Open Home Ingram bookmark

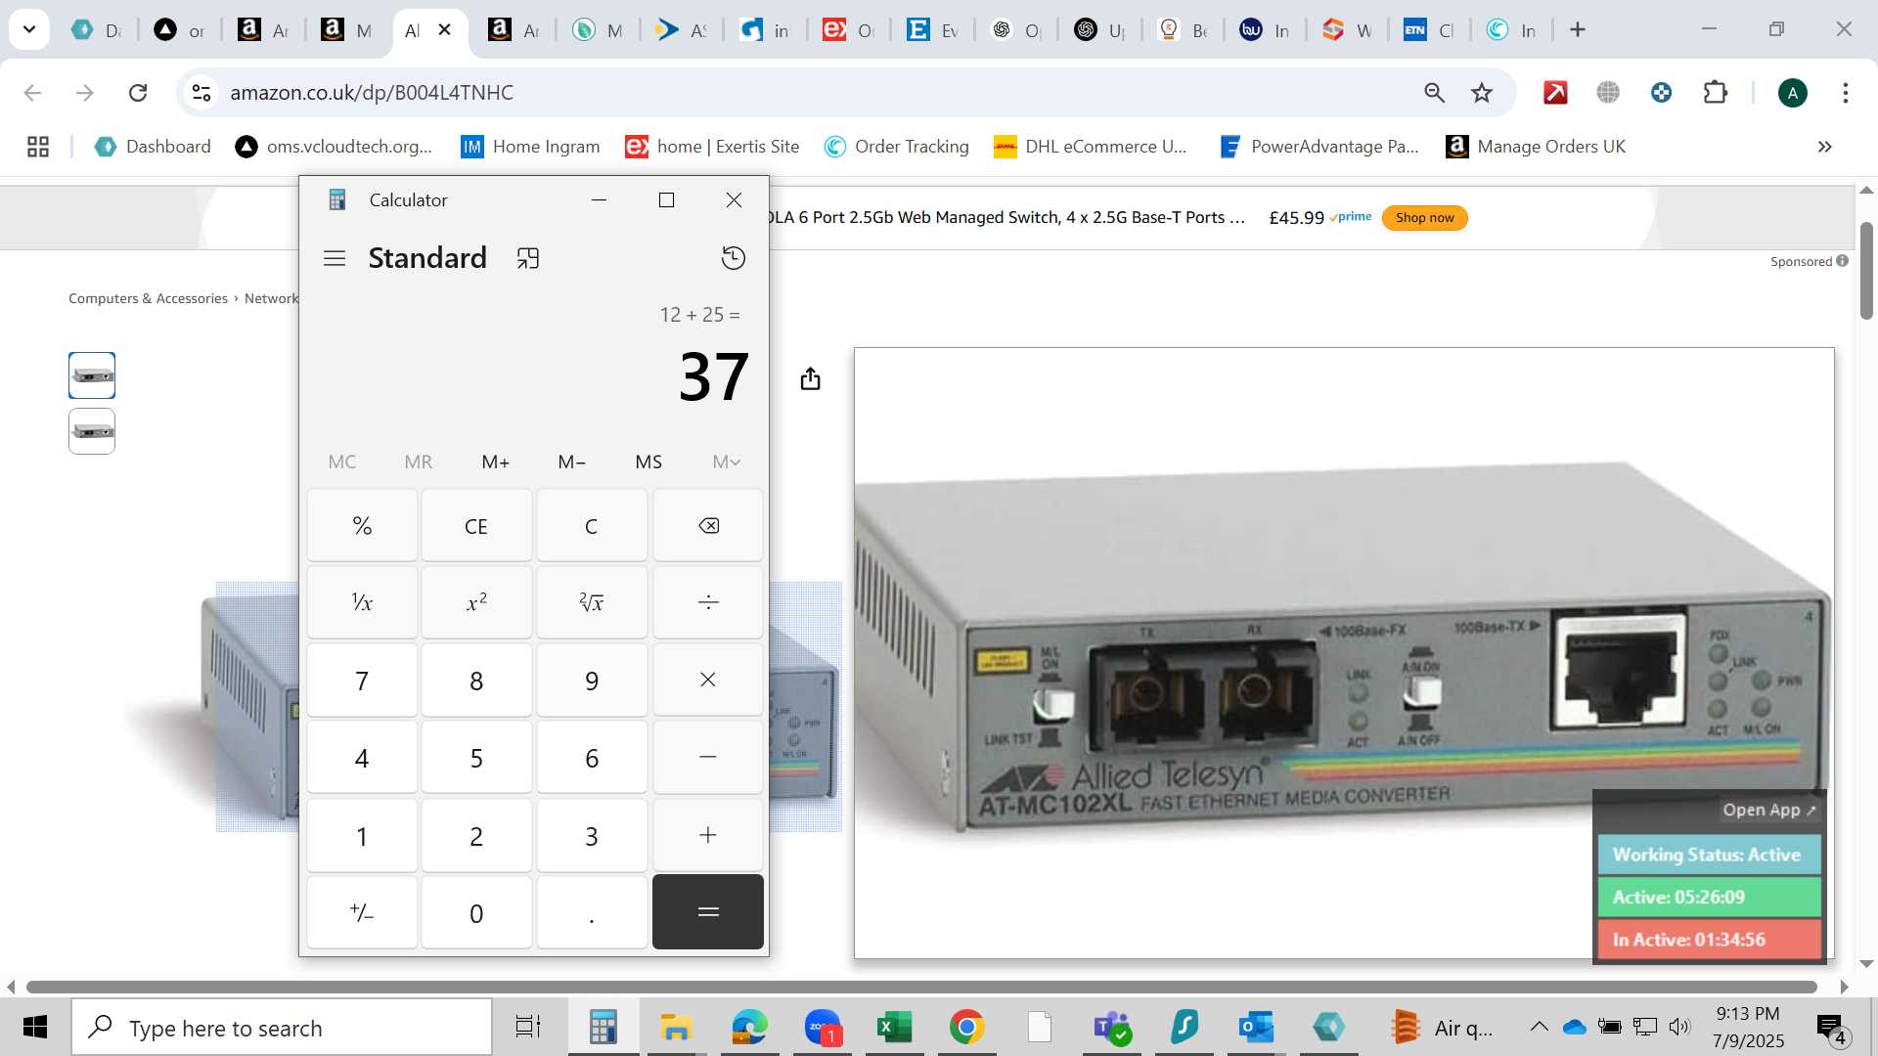point(531,147)
